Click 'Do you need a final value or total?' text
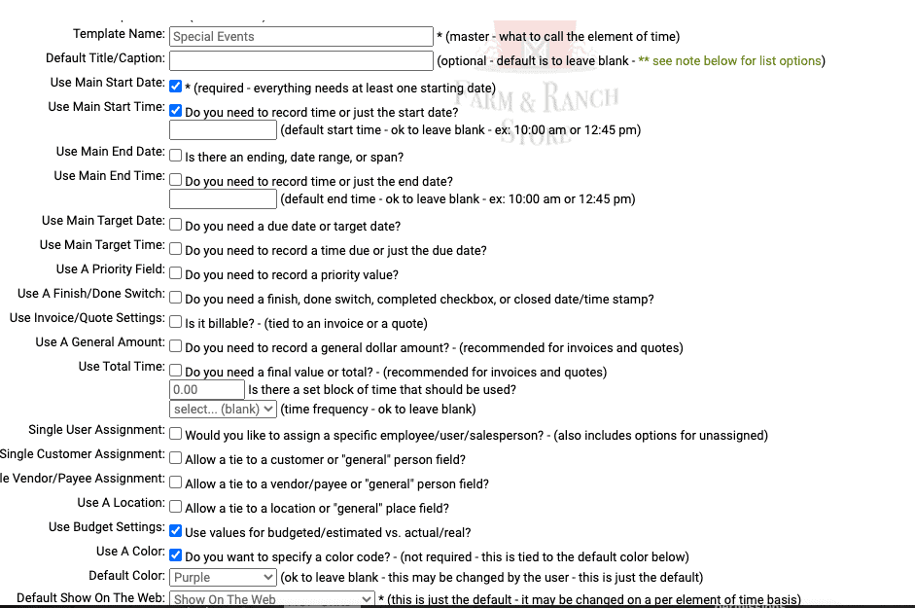The height and width of the screenshot is (608, 915). (279, 372)
